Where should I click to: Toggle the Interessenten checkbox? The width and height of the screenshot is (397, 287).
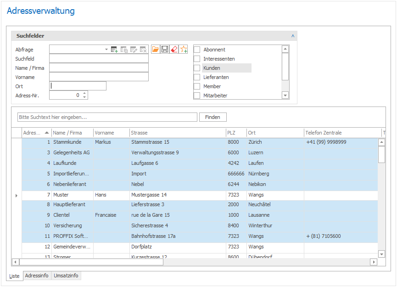click(x=197, y=59)
